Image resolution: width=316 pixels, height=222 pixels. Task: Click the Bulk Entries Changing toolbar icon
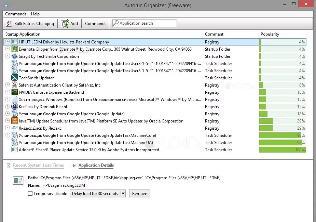pos(8,23)
